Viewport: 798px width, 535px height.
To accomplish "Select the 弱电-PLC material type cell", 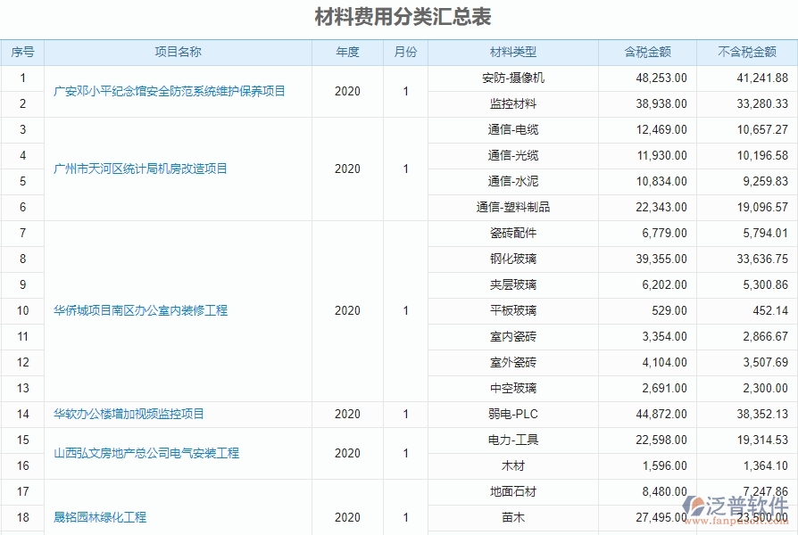I will (x=514, y=414).
